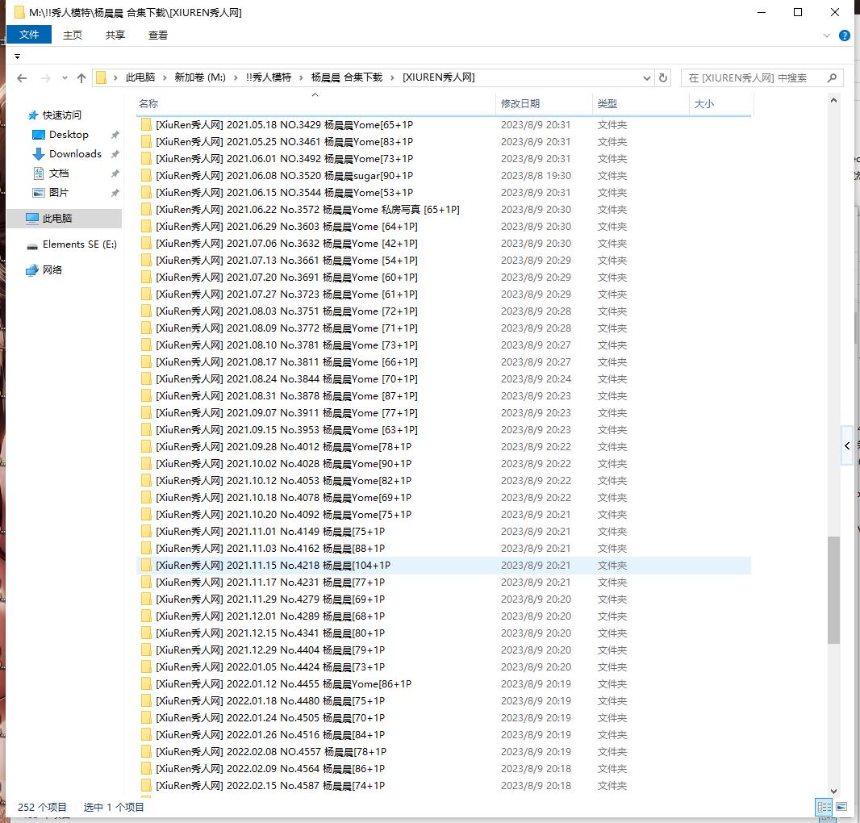Click the collapse arrow on right edge panel

click(847, 445)
